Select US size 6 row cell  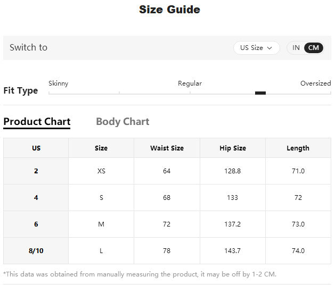point(36,224)
